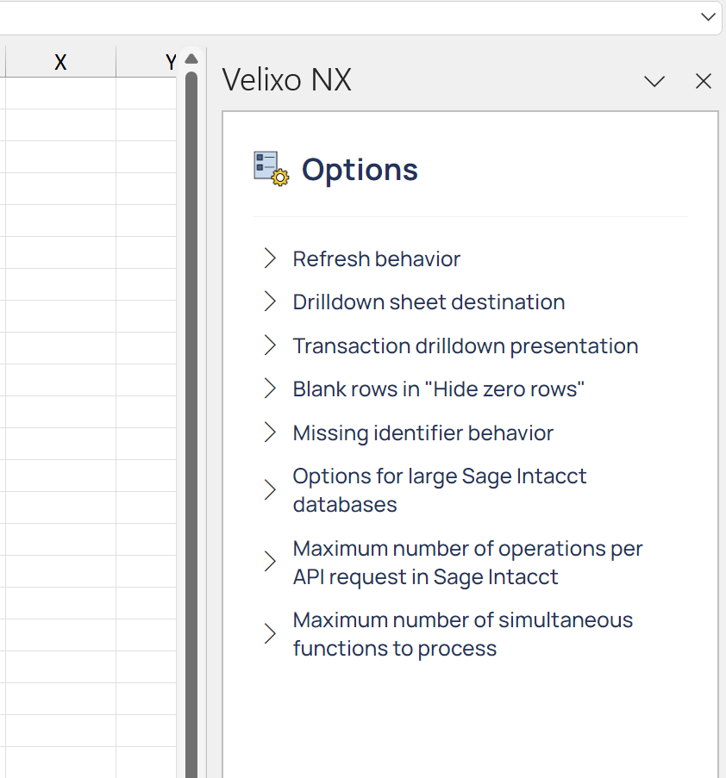Click the vertical scrollbar up arrow
The image size is (726, 778).
pos(191,59)
